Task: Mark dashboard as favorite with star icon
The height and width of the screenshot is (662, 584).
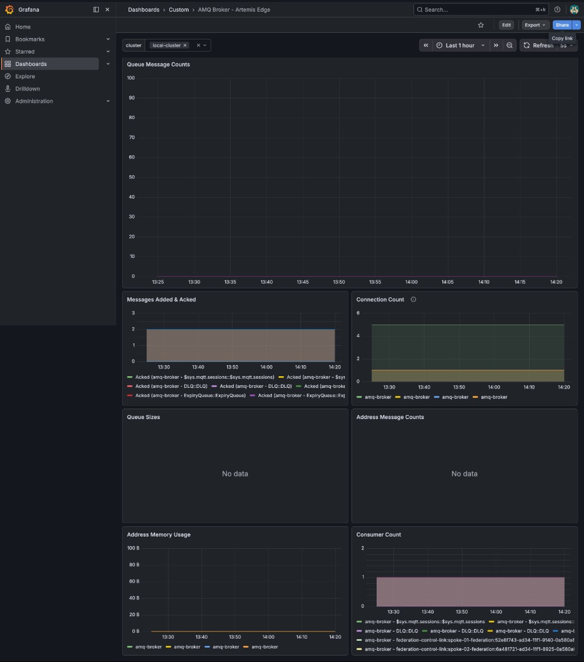Action: [481, 25]
